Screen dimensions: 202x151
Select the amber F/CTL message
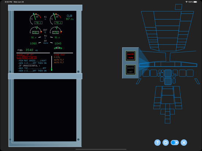click(57, 57)
